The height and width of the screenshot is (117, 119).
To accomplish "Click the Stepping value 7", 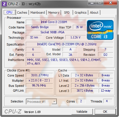I will point(106,49).
